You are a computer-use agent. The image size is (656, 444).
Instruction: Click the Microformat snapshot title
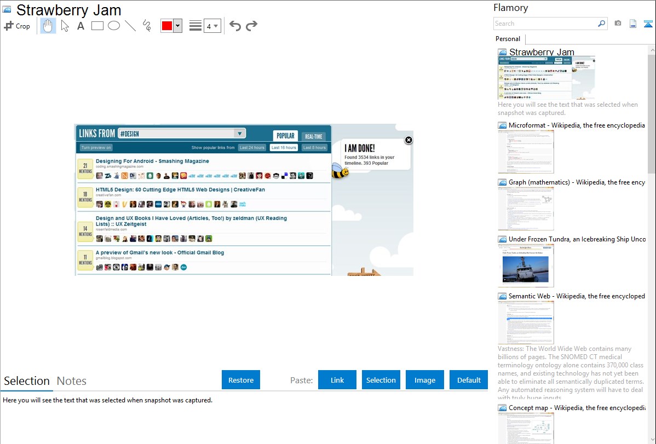(577, 125)
